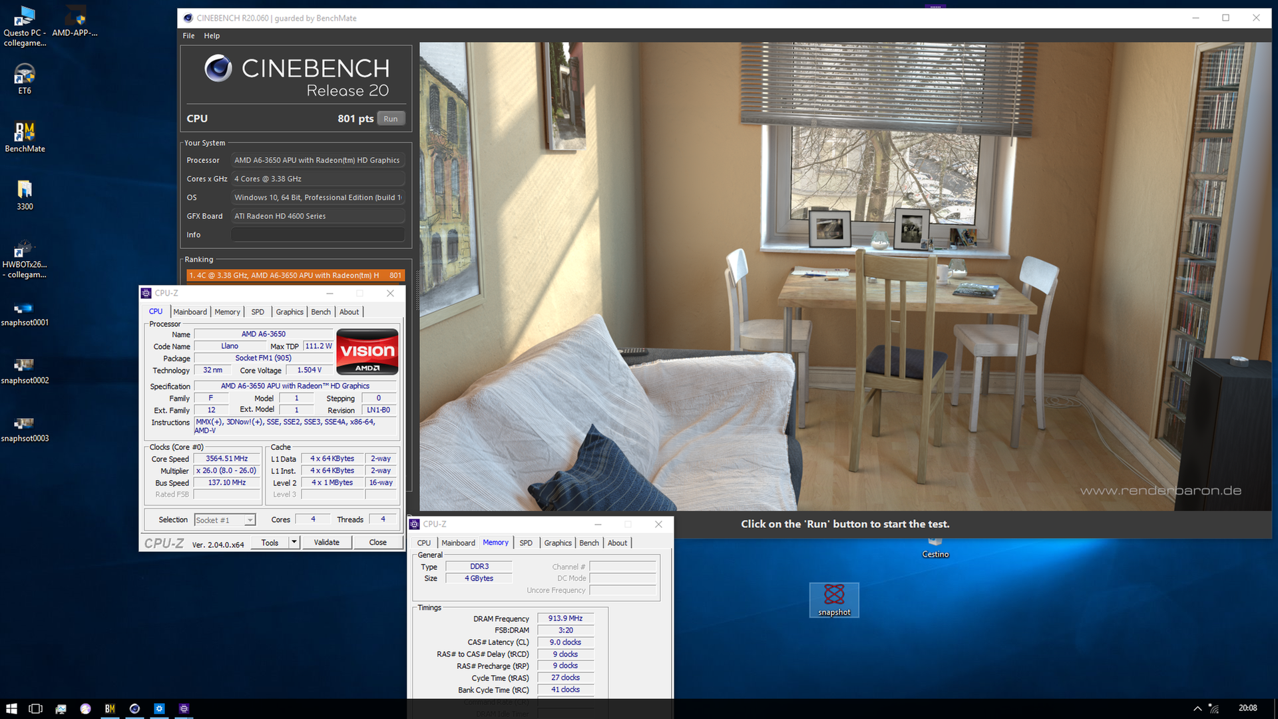This screenshot has height=719, width=1278.
Task: Switch to the CPU tab in lower CPU-Z
Action: tap(424, 543)
